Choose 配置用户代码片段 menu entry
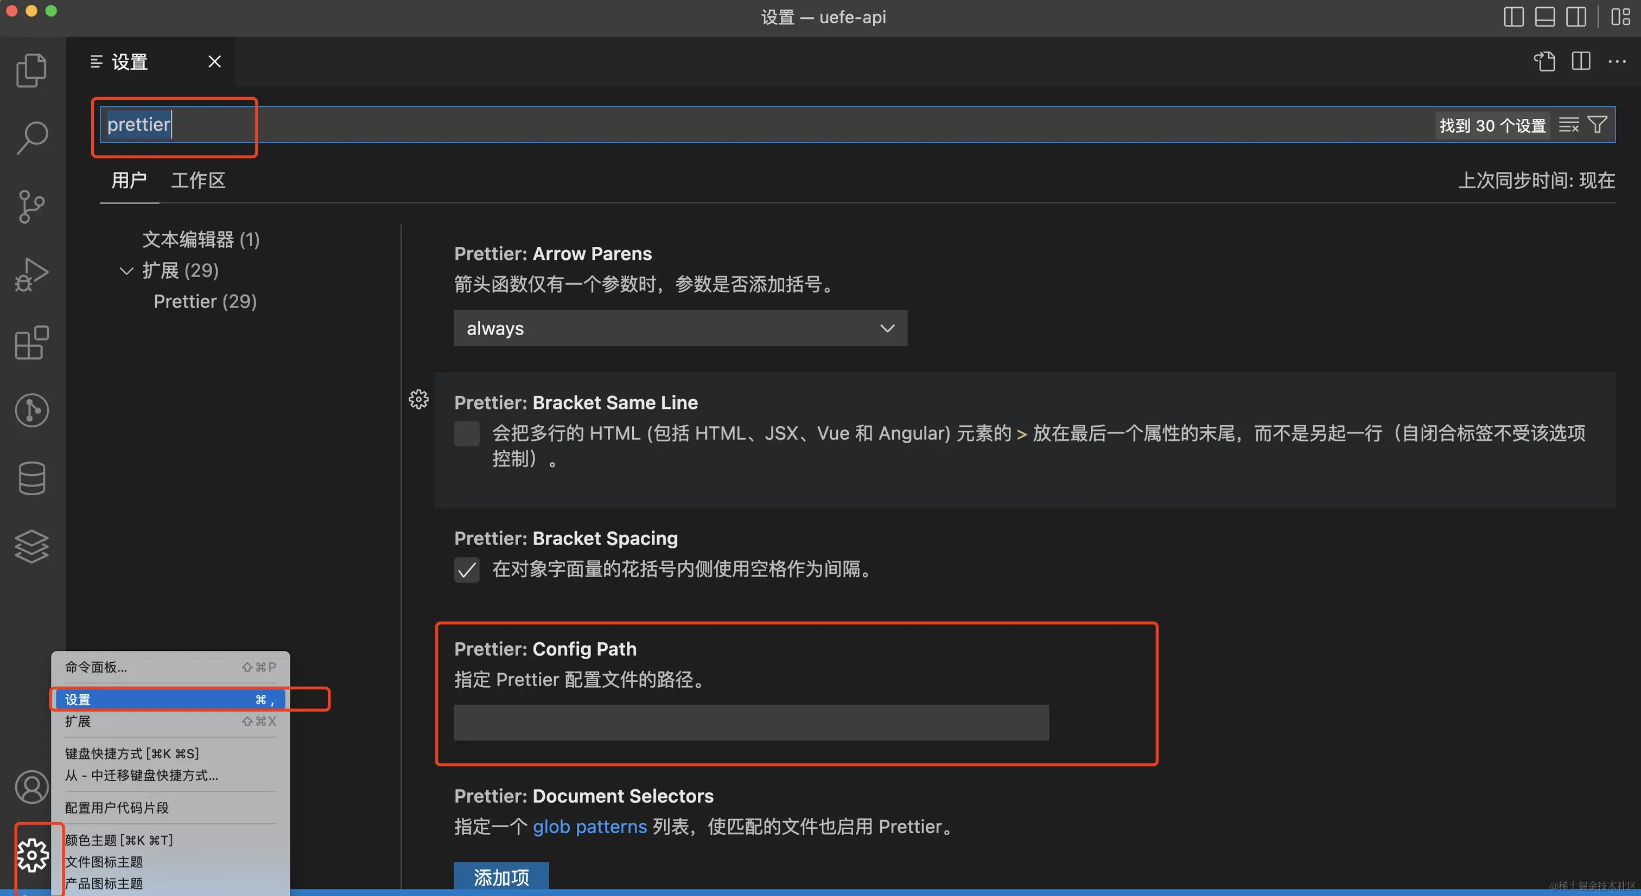 point(170,808)
